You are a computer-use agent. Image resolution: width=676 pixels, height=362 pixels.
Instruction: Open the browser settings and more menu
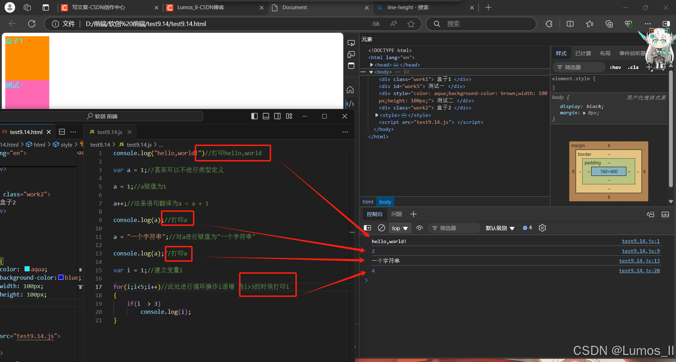[x=648, y=24]
